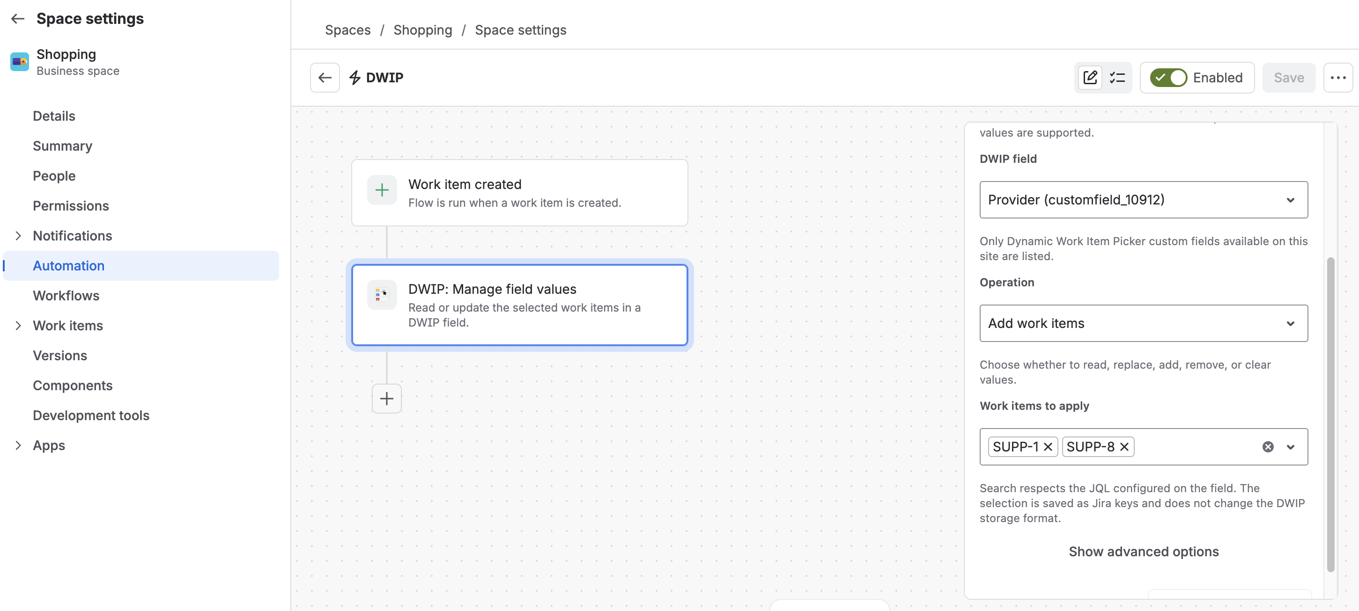The height and width of the screenshot is (611, 1359).
Task: Open the Permissions settings page
Action: 71,205
